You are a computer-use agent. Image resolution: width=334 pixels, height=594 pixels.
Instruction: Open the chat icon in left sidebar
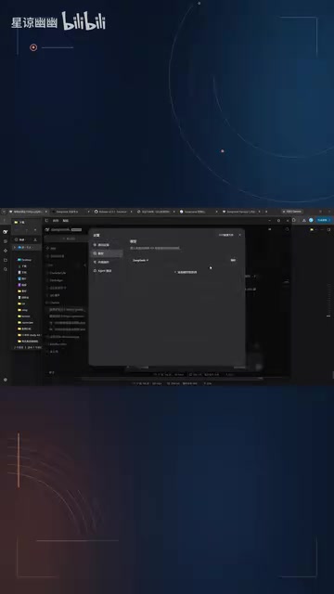tap(6, 241)
